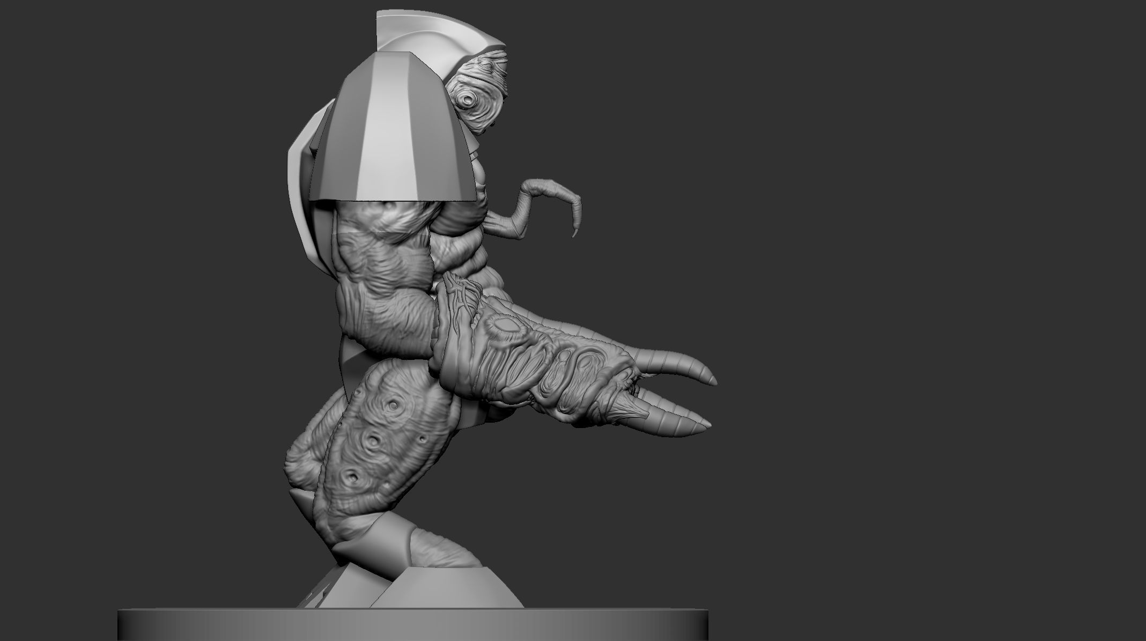1146x641 pixels.
Task: Click the tip of the upper horn claw
Action: click(714, 381)
